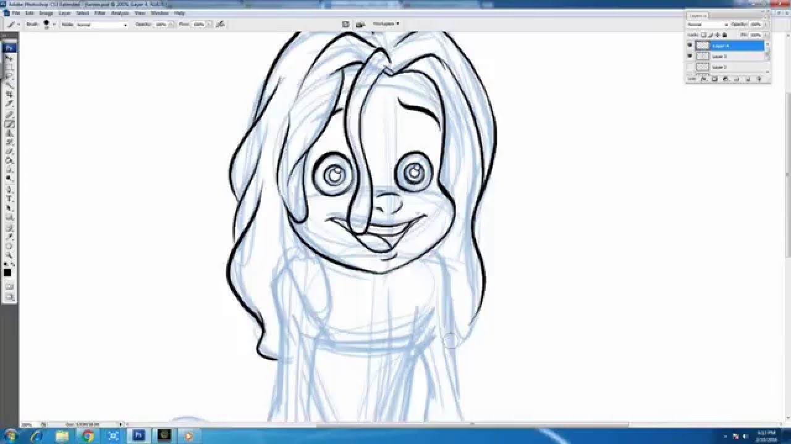The width and height of the screenshot is (791, 444).
Task: Click the Photoshop taskbar icon
Action: 137,435
